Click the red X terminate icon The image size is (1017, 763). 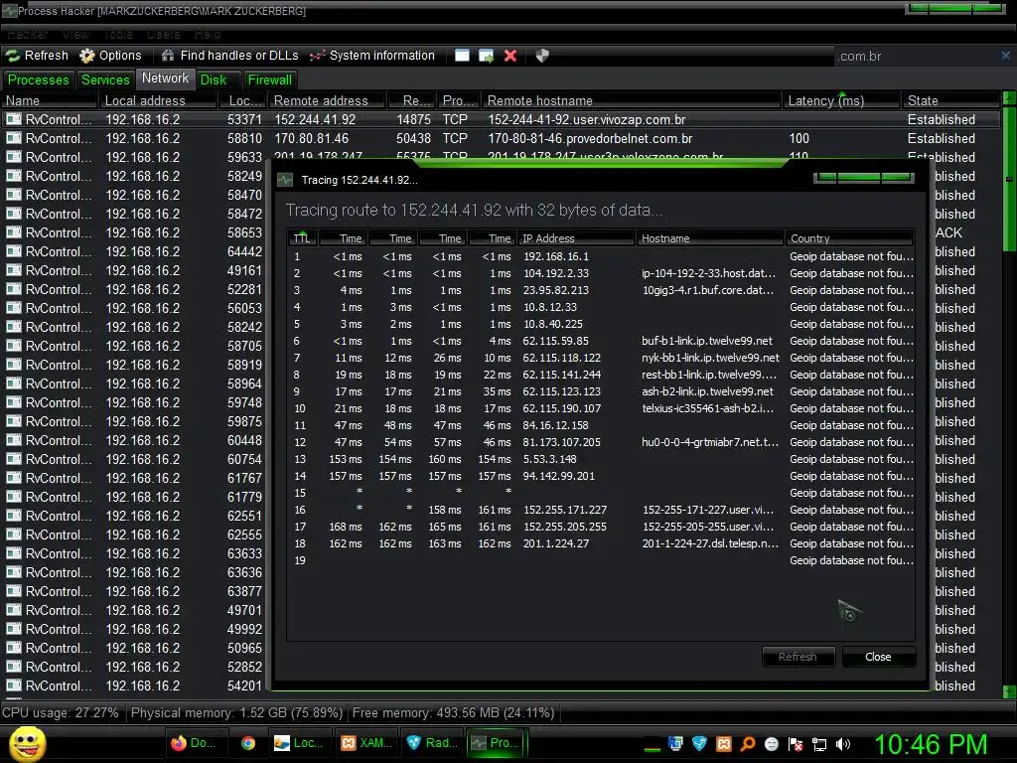(510, 56)
